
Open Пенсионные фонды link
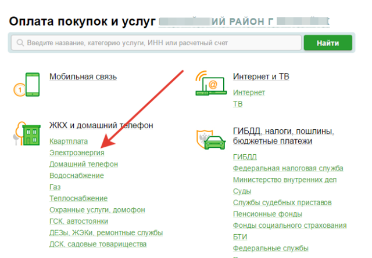coord(267,214)
